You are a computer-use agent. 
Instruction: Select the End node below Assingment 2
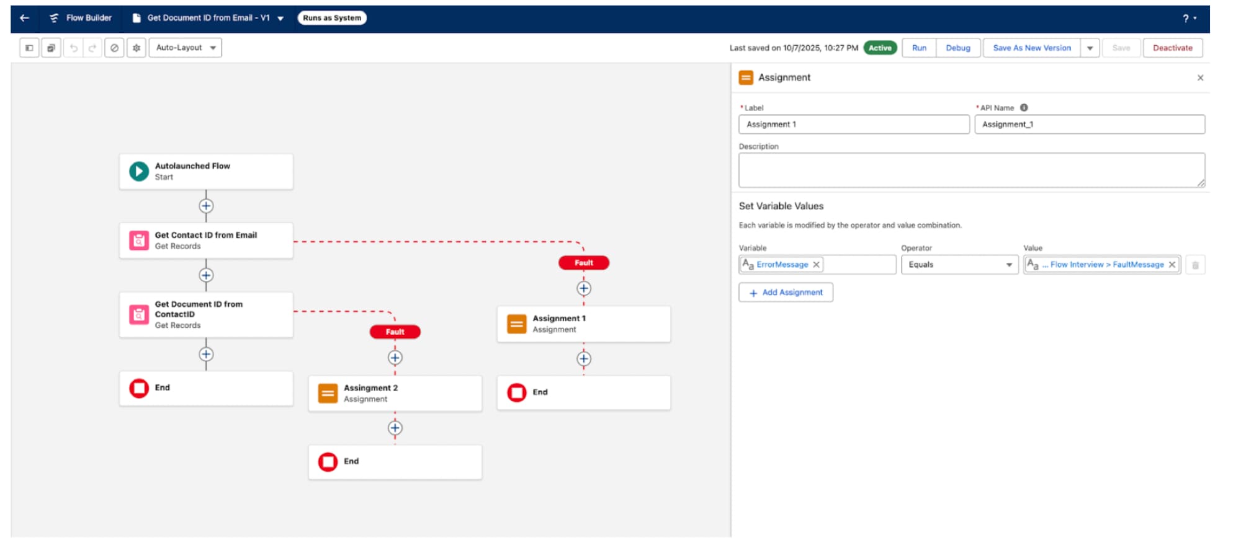(x=395, y=462)
